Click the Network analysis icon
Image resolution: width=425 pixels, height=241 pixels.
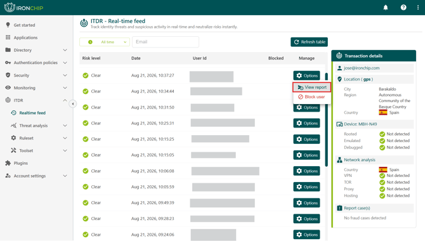[x=339, y=160]
